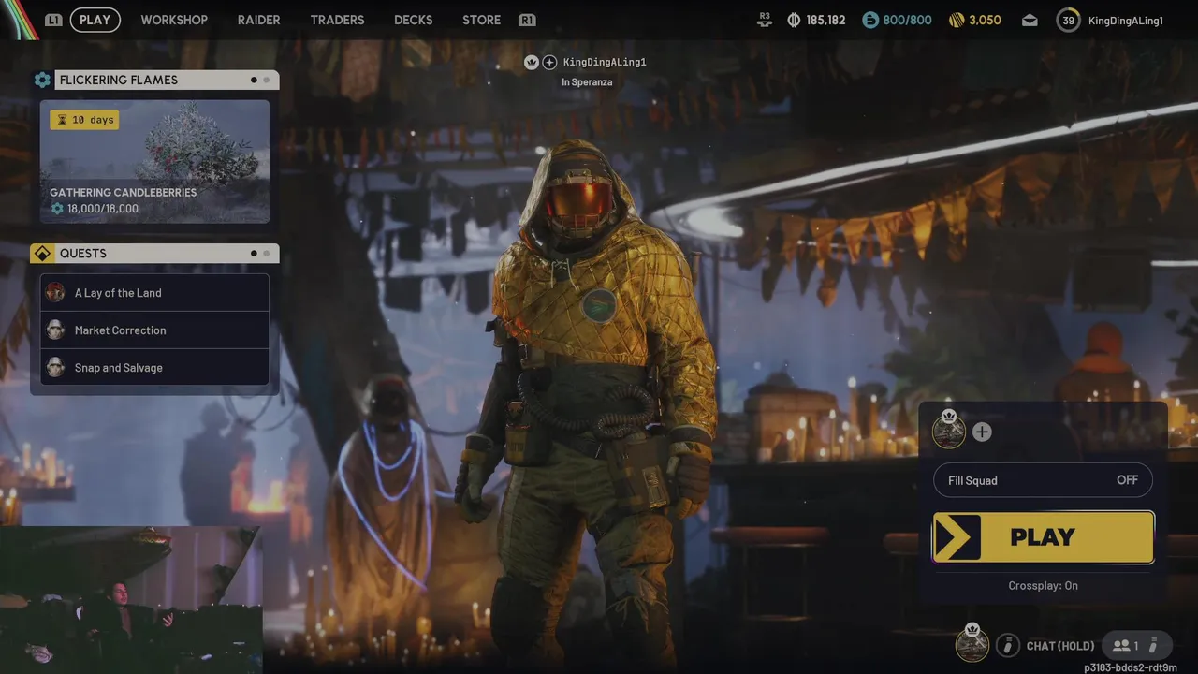
Task: Open the Gathering Candleberries event card
Action: (154, 162)
